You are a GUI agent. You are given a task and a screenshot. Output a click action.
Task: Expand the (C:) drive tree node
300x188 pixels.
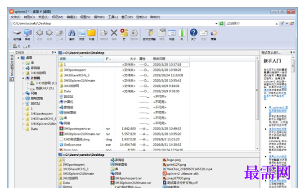click(28, 83)
